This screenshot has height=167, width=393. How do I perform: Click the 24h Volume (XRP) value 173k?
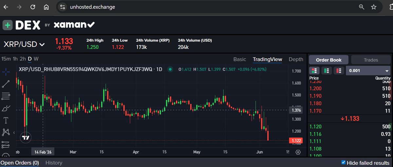point(141,47)
